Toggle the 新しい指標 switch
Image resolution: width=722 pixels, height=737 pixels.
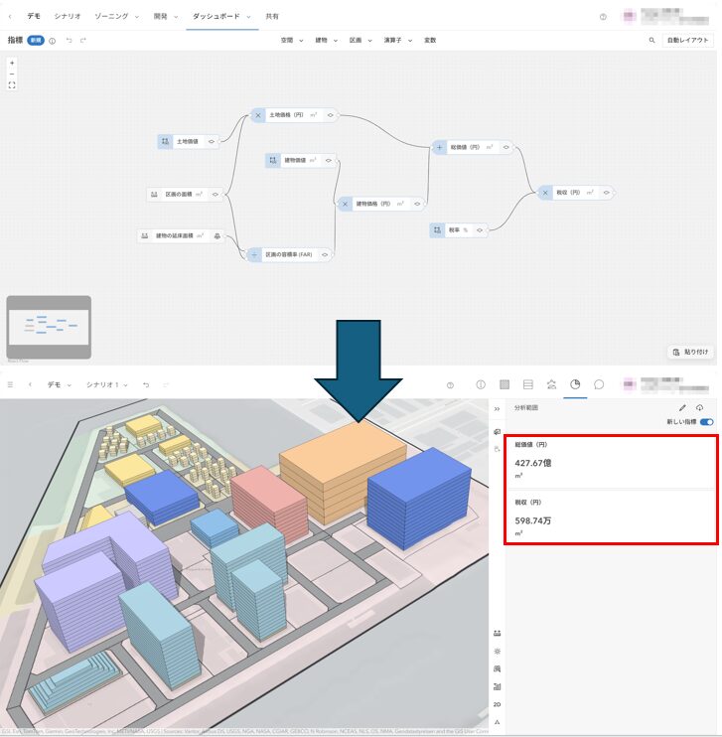706,422
